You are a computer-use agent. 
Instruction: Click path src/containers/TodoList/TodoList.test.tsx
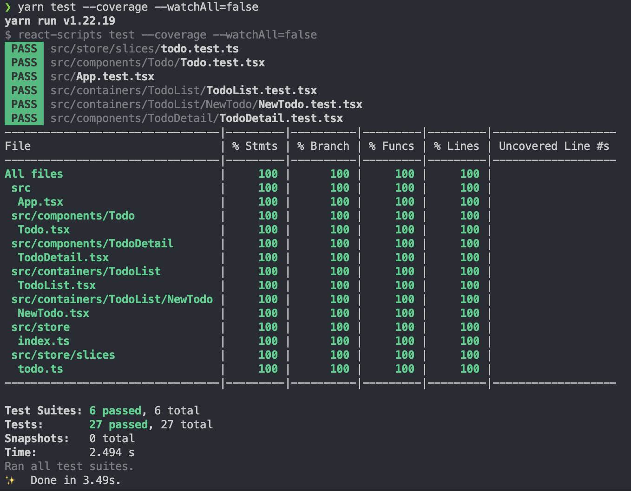(184, 90)
